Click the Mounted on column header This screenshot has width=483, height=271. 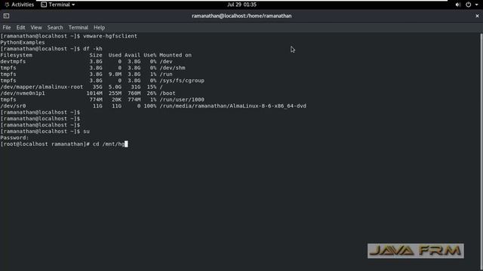tap(175, 55)
